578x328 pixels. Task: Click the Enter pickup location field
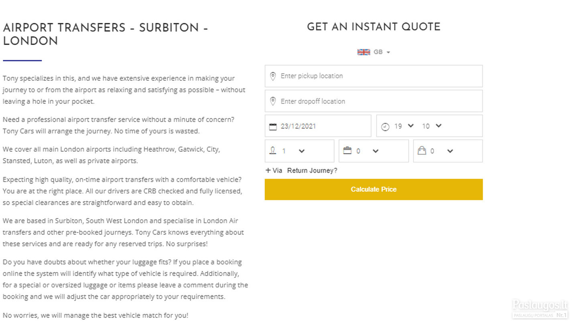pos(374,76)
